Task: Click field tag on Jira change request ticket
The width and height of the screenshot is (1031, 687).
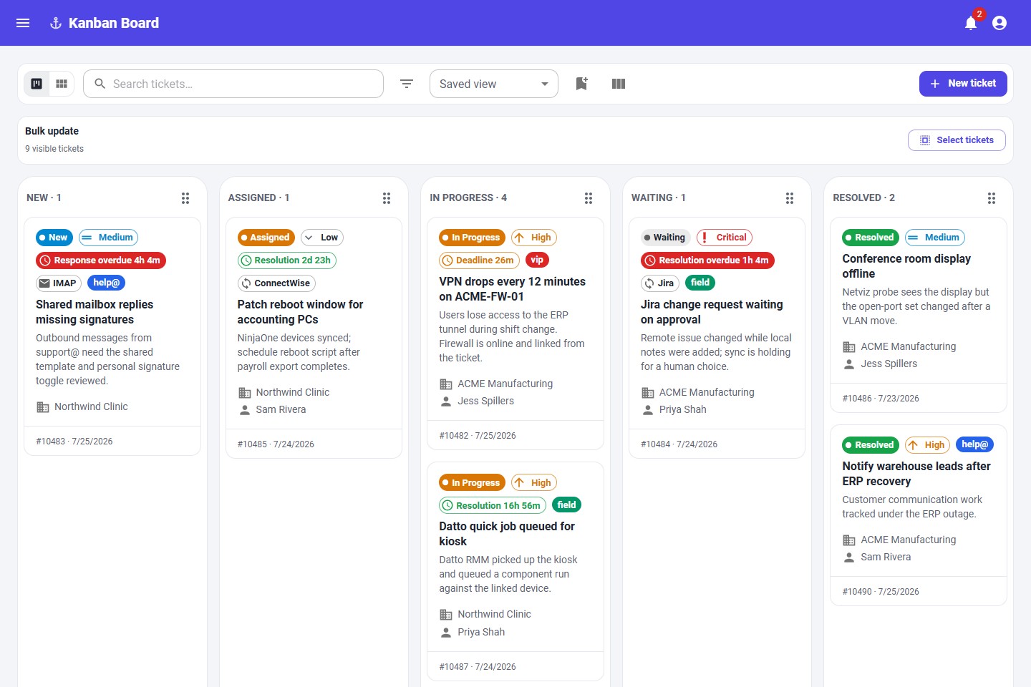Action: point(700,283)
